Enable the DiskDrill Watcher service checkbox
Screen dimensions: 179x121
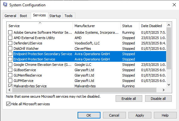pos(10,48)
